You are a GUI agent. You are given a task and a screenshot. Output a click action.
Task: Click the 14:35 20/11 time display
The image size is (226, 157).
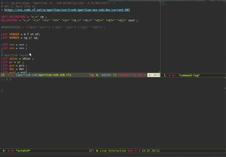pyautogui.click(x=151, y=151)
